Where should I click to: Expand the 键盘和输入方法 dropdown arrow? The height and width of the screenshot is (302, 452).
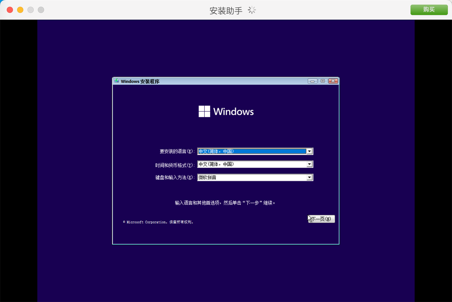[309, 177]
